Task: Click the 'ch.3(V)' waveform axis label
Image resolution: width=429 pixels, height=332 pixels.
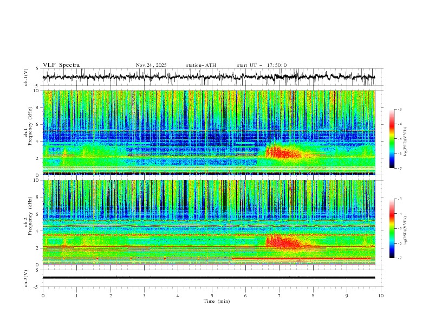Action: tap(26, 278)
